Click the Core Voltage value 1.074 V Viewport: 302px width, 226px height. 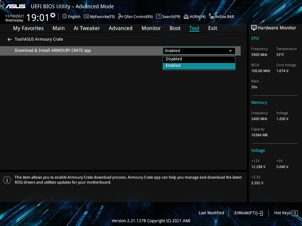282,71
